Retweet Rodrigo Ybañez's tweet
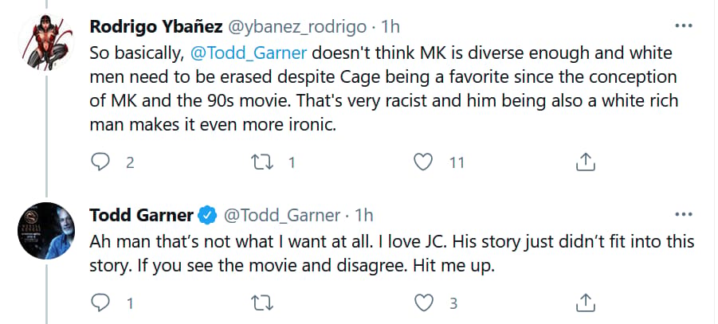Viewport: 718px width, 324px height. pyautogui.click(x=262, y=162)
